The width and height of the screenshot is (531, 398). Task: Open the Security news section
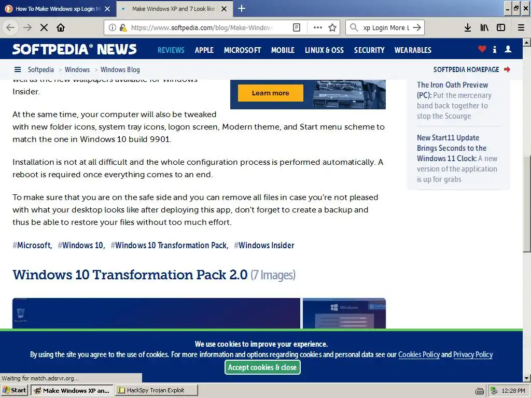(369, 50)
